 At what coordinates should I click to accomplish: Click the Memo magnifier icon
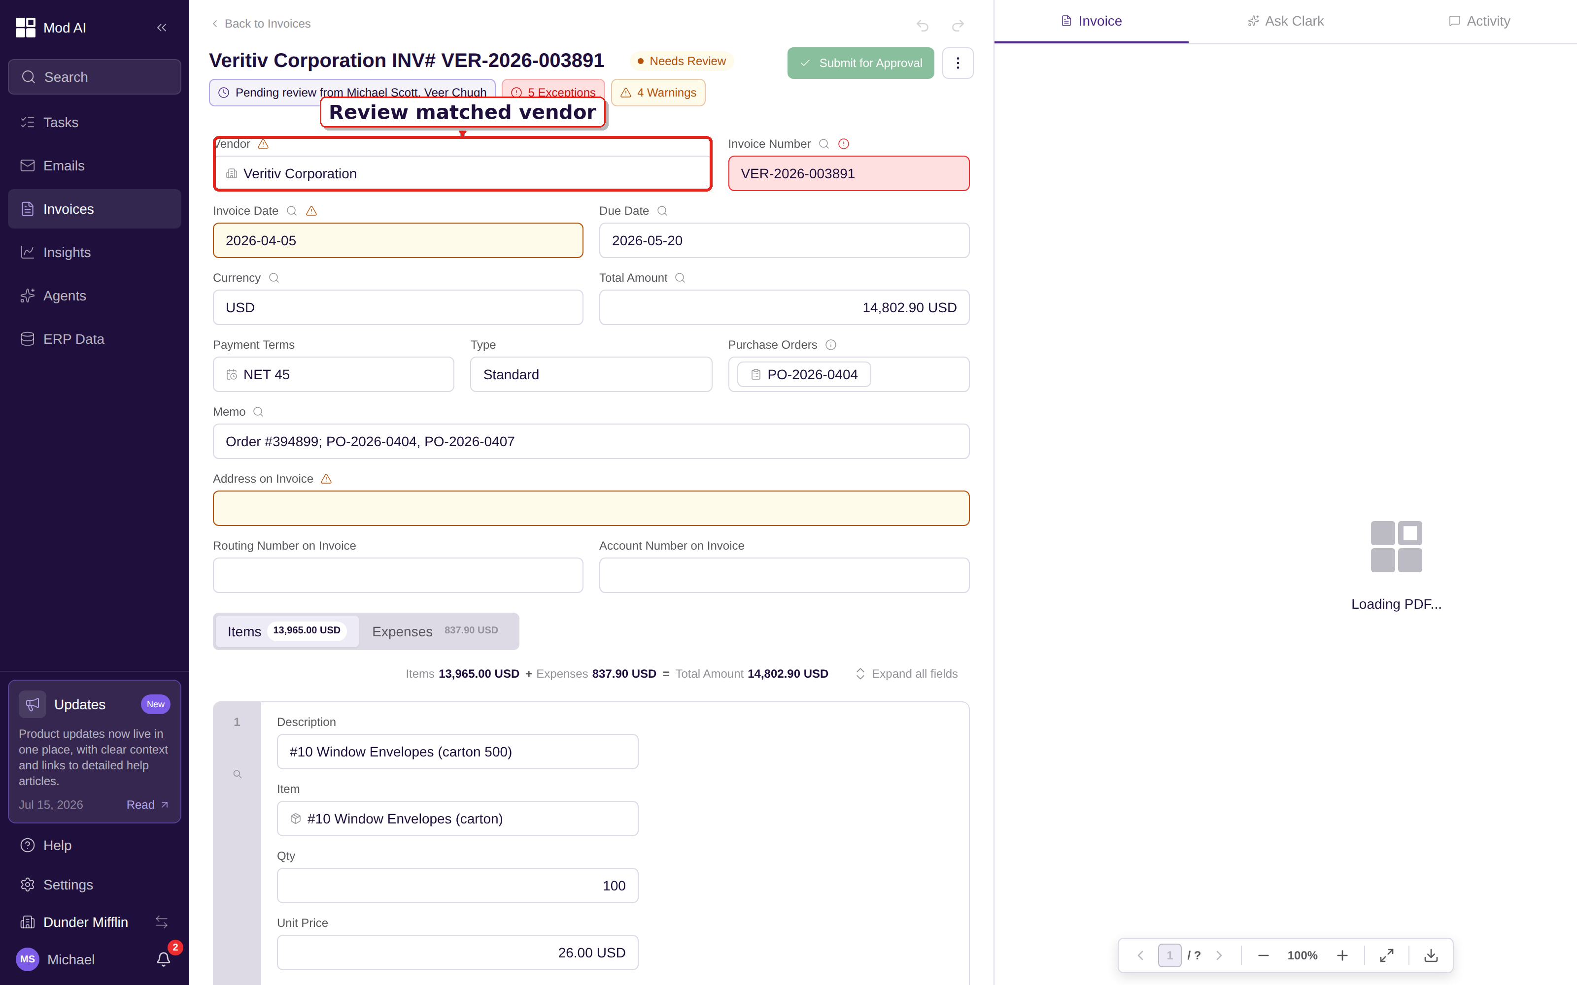[258, 412]
